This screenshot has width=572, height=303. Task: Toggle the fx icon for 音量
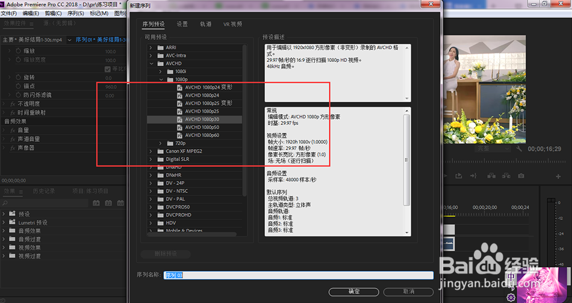click(13, 130)
